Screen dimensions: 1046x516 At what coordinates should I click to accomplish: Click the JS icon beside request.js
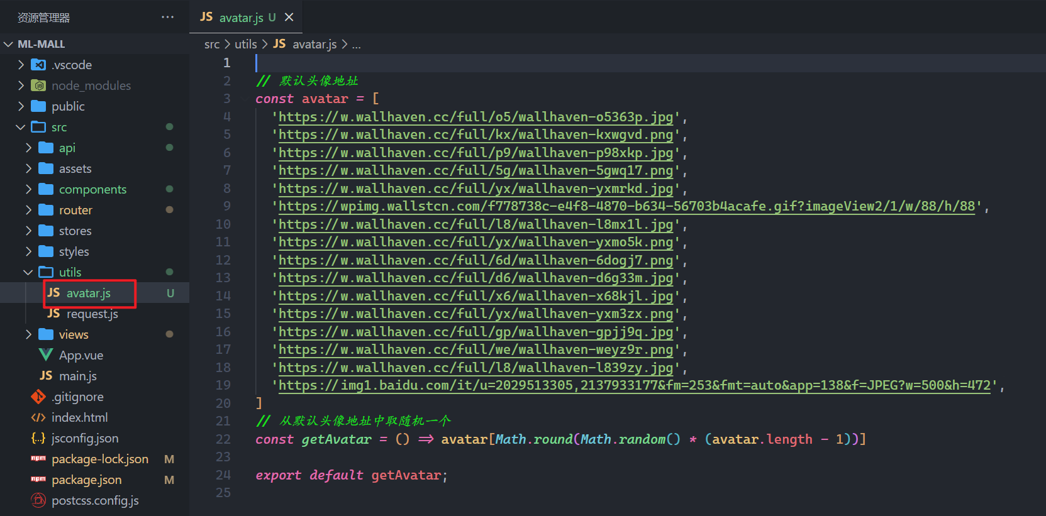tap(53, 314)
